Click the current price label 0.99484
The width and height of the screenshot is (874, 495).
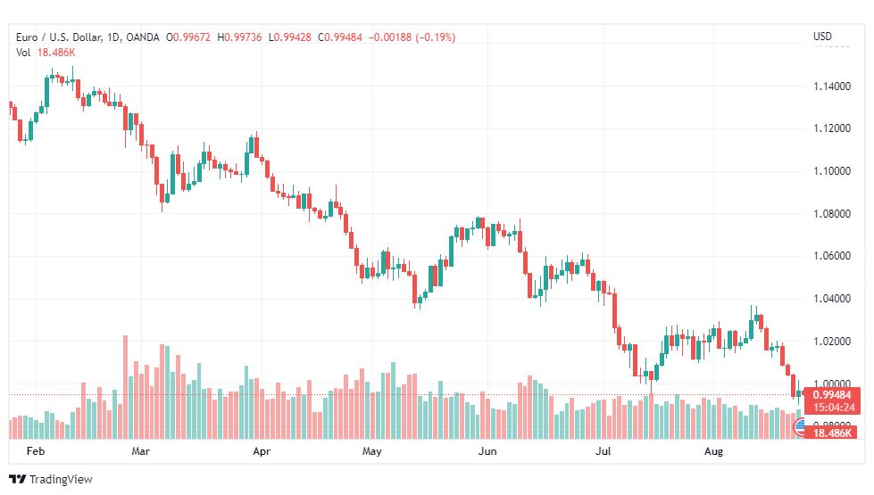click(832, 395)
